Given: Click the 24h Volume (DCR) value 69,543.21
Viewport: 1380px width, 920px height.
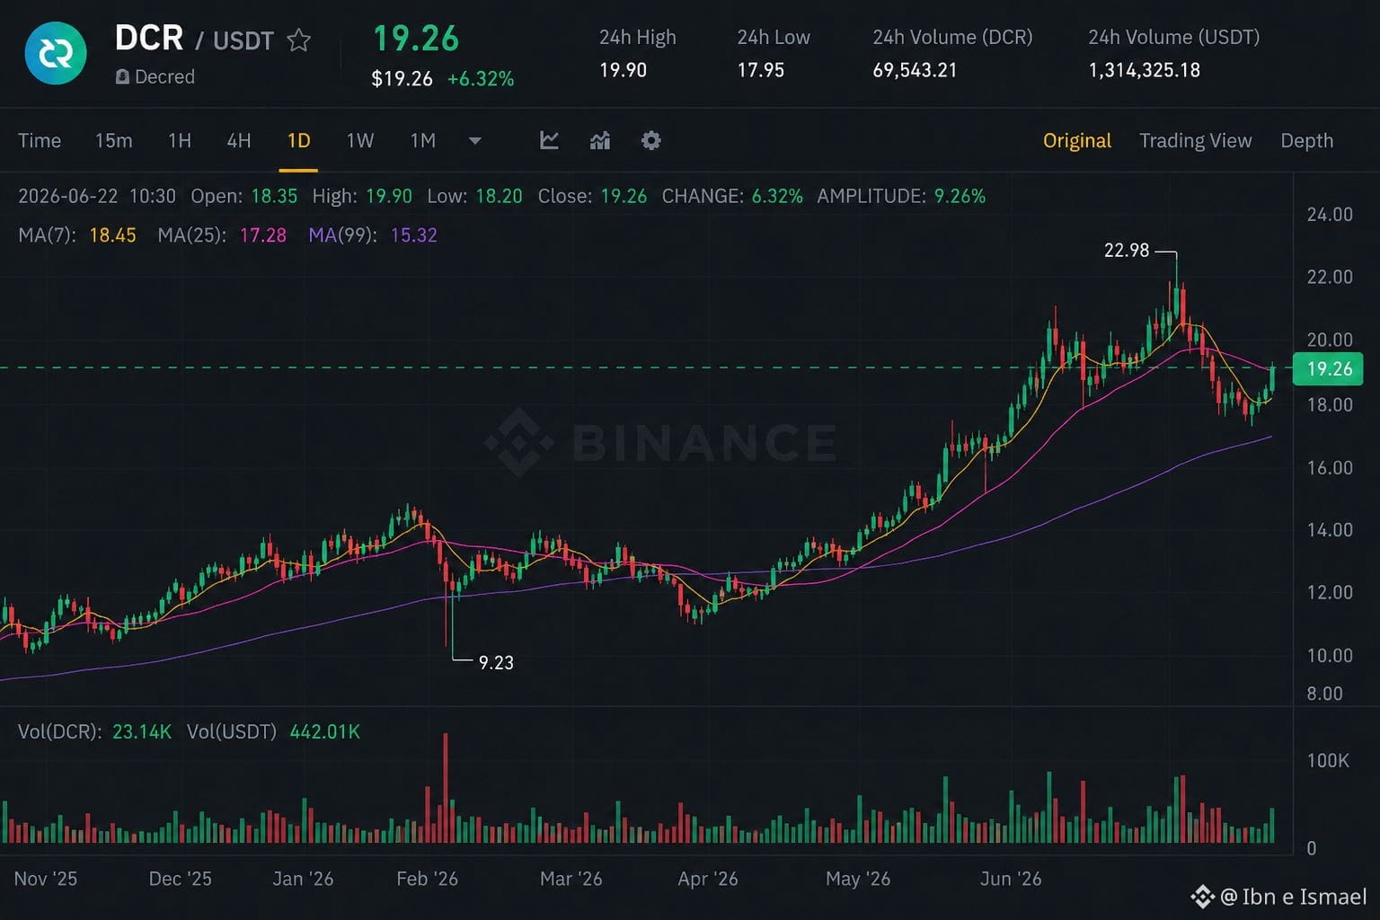Looking at the screenshot, I should pyautogui.click(x=915, y=70).
